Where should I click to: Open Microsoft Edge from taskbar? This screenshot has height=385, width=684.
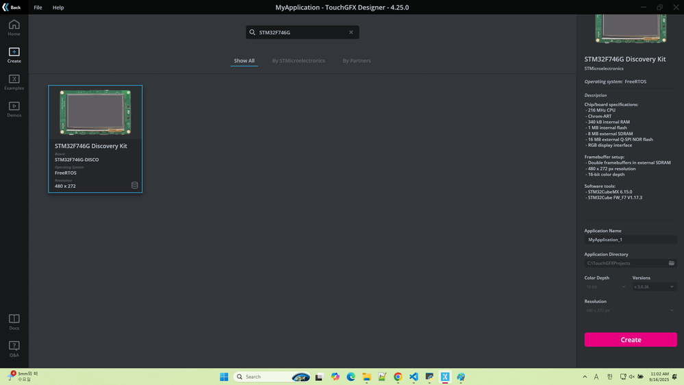(x=351, y=377)
